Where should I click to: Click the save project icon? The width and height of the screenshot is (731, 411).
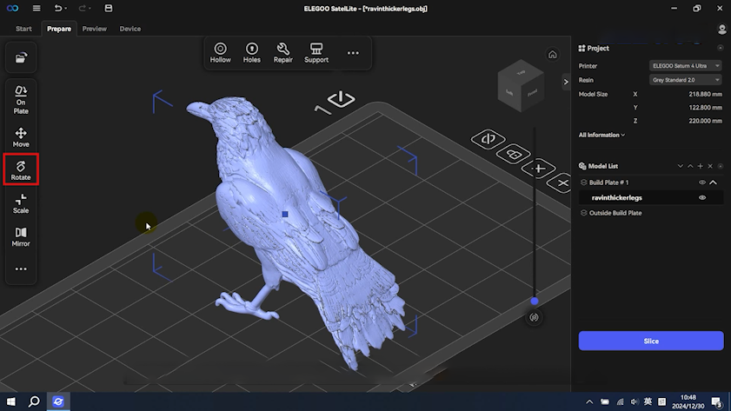pyautogui.click(x=108, y=9)
